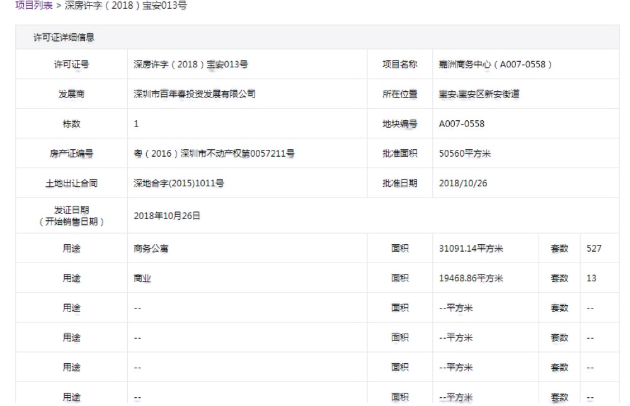Select usage value 商务公寓
Viewport: 630px width, 406px height.
[x=151, y=249]
